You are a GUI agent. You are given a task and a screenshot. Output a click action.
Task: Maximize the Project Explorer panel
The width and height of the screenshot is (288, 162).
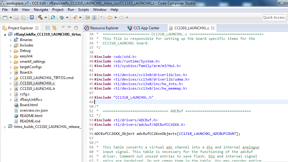click(x=76, y=28)
